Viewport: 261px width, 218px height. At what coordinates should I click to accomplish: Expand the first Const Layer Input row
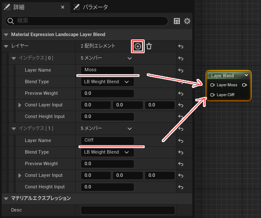[20, 105]
